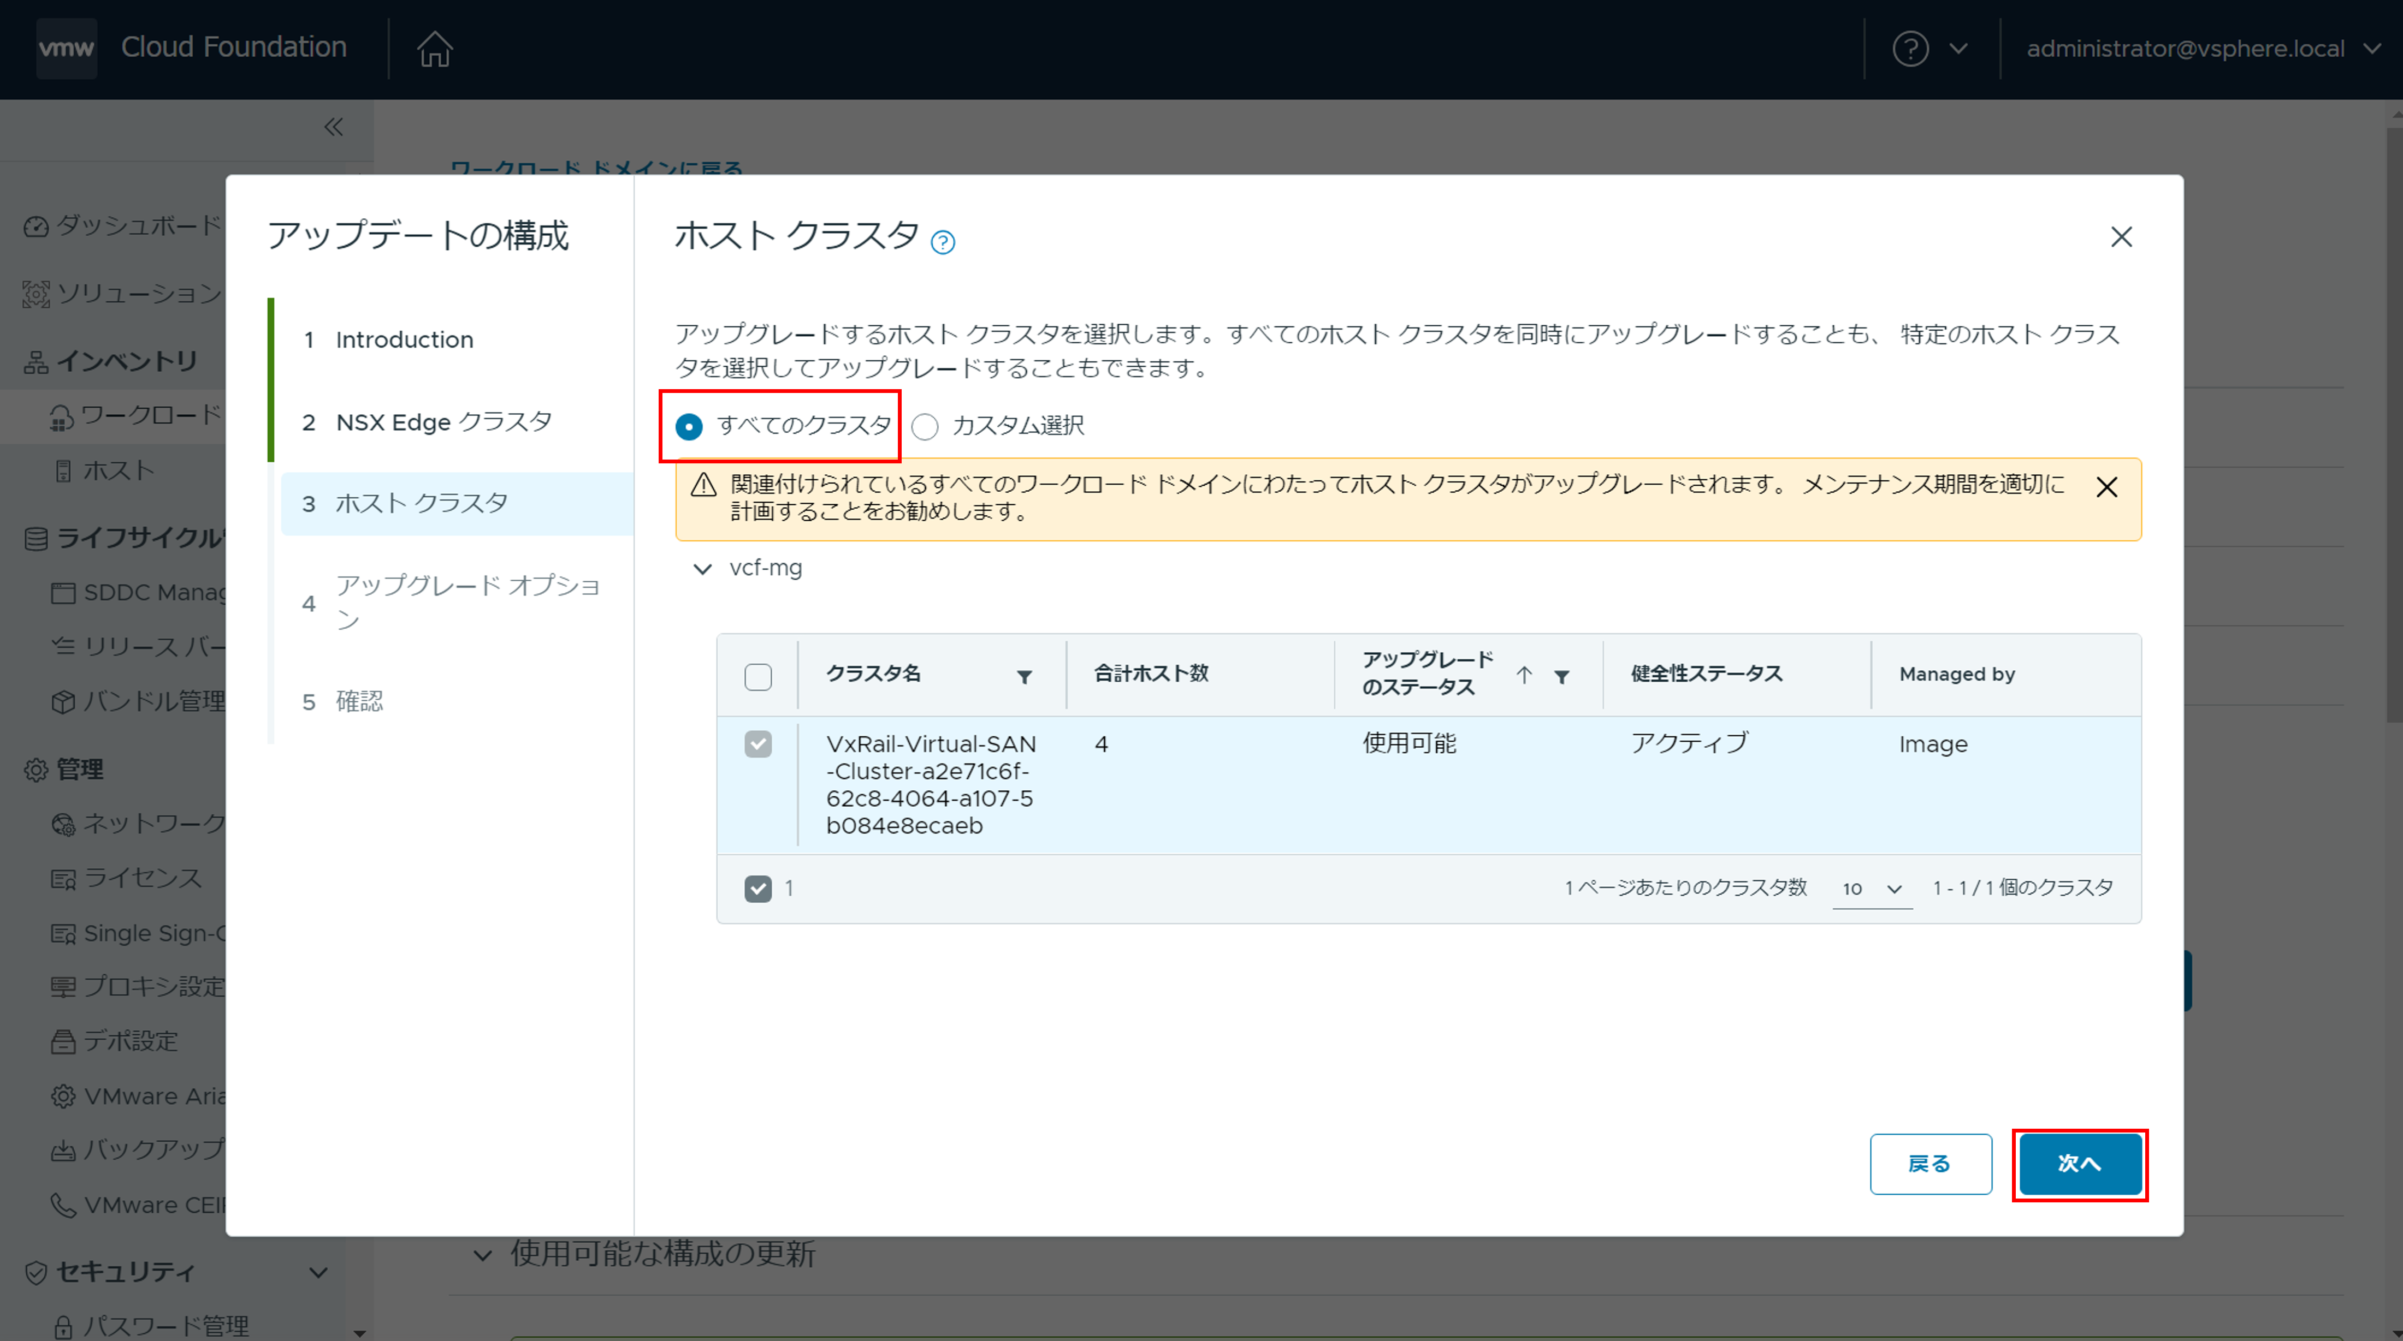Open VMware CEIP sidebar item
The width and height of the screenshot is (2403, 1341).
tap(138, 1205)
